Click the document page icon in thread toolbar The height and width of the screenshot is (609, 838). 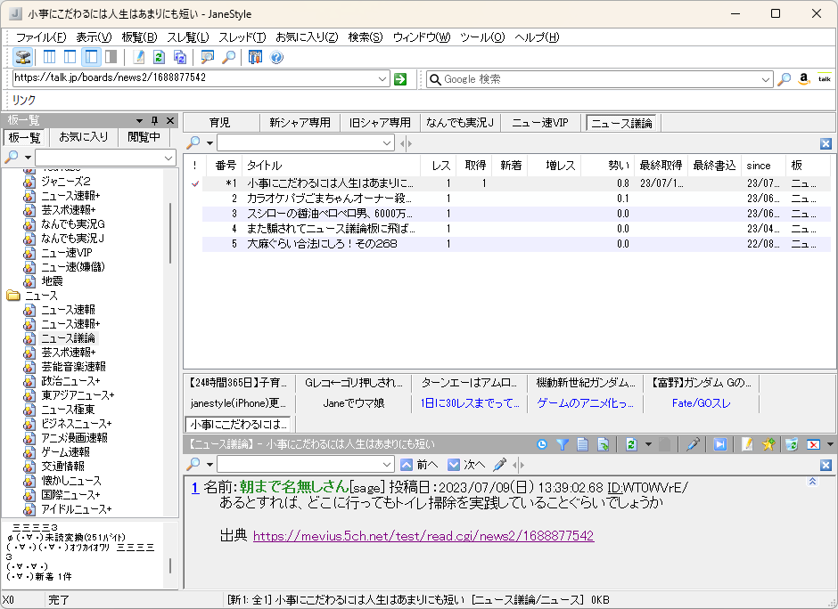tap(582, 444)
